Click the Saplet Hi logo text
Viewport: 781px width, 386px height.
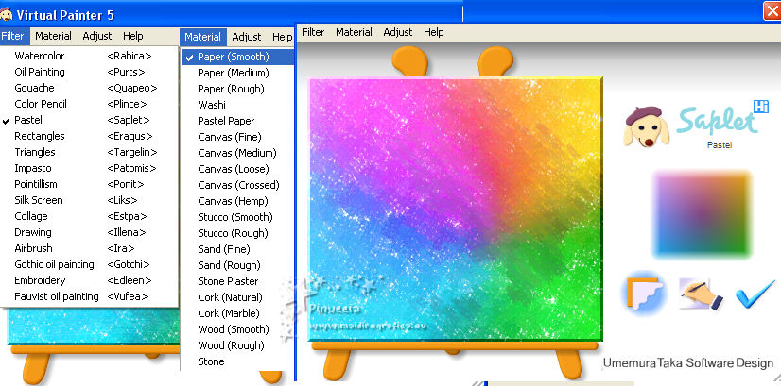(722, 119)
